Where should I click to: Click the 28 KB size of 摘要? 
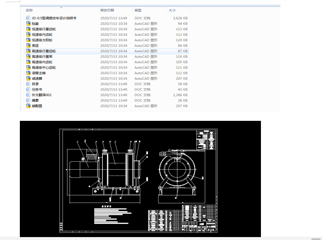point(183,100)
